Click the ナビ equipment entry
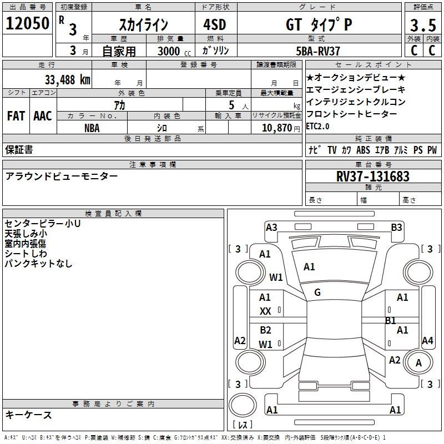 pos(315,150)
